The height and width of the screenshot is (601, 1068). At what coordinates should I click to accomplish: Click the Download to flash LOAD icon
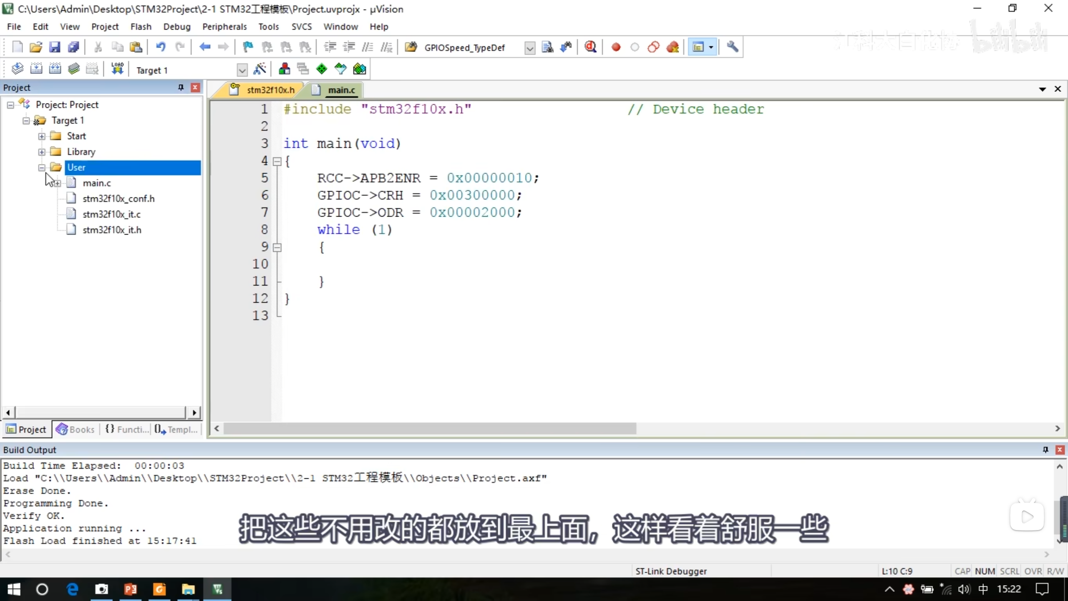[x=118, y=69]
